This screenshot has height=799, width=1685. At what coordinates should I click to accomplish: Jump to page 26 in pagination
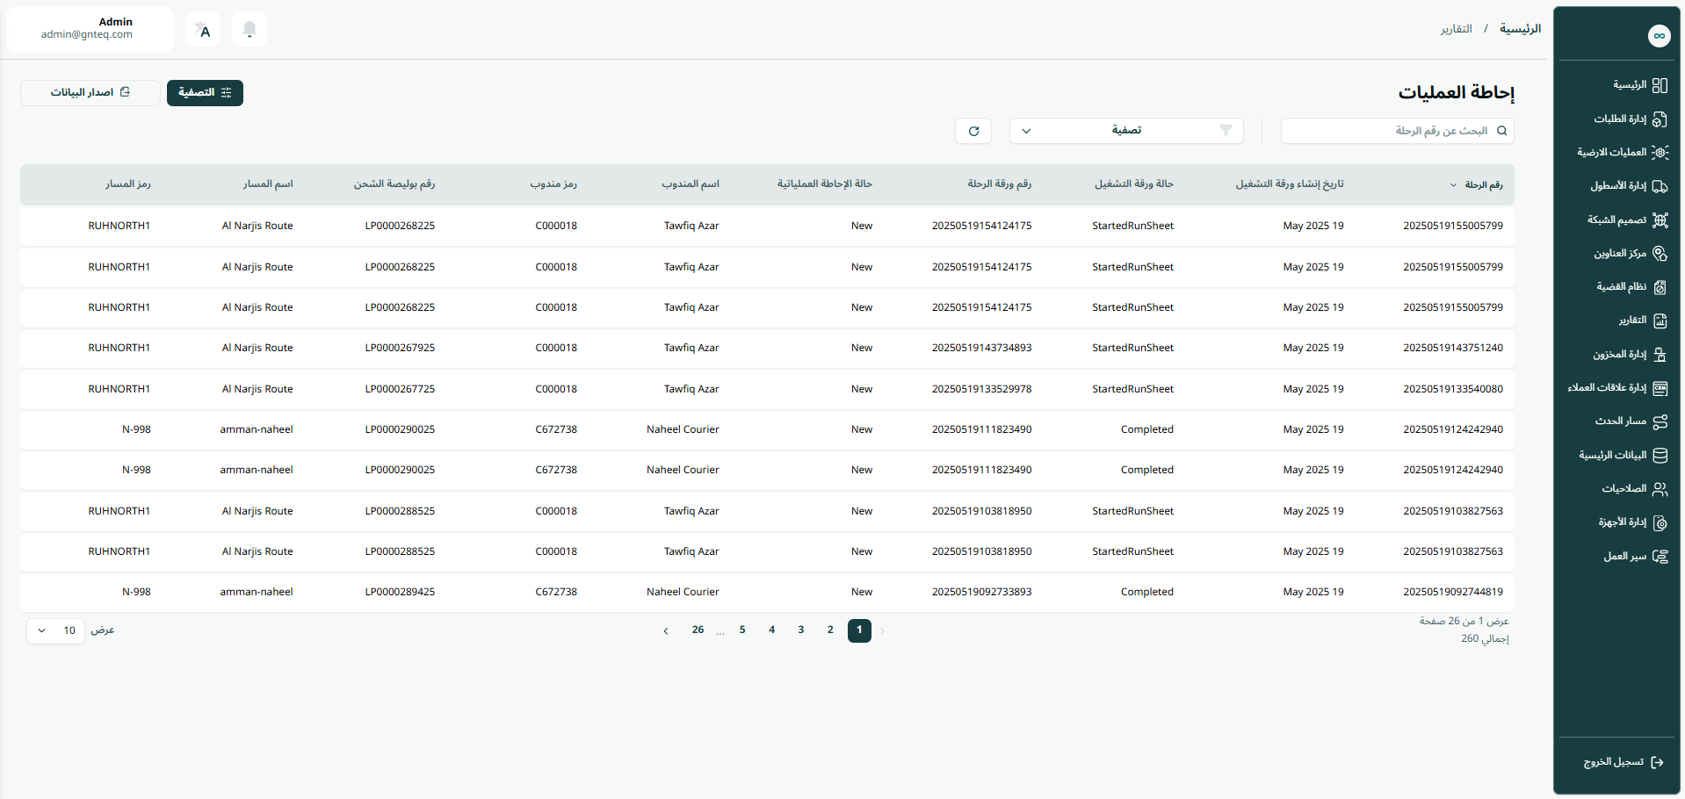[x=698, y=630]
